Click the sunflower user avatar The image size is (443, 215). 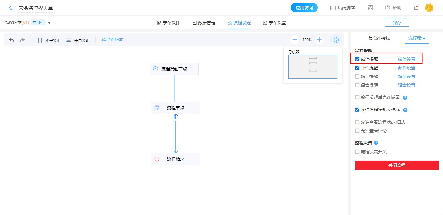(429, 8)
